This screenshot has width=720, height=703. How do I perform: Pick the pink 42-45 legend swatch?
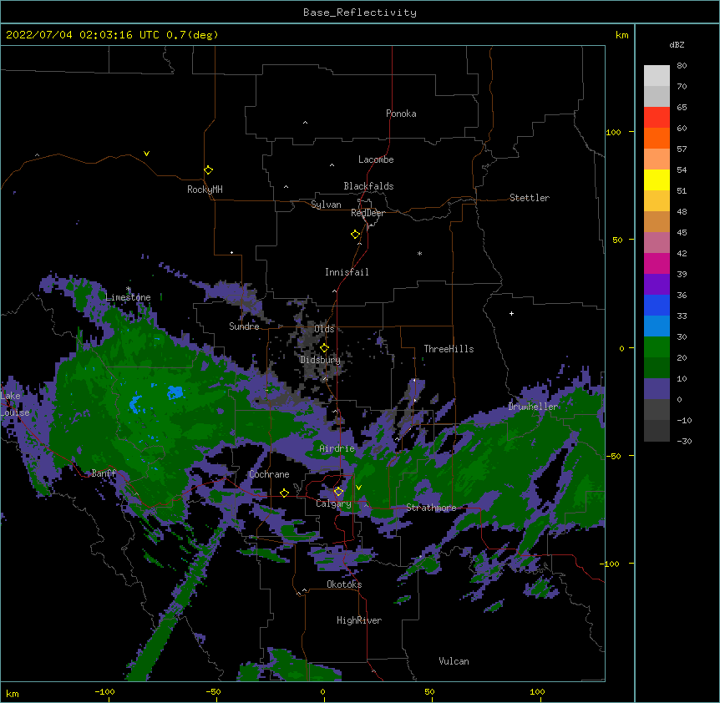[657, 242]
